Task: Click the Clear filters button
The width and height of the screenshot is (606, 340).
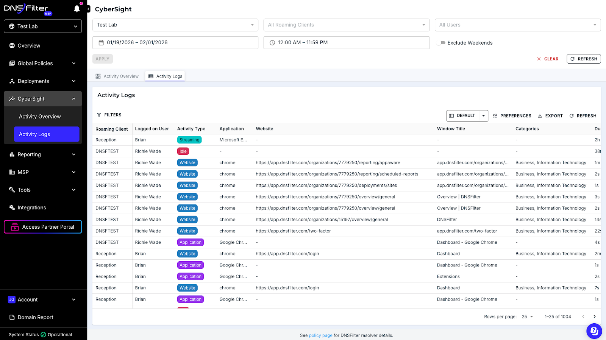Action: 548,59
